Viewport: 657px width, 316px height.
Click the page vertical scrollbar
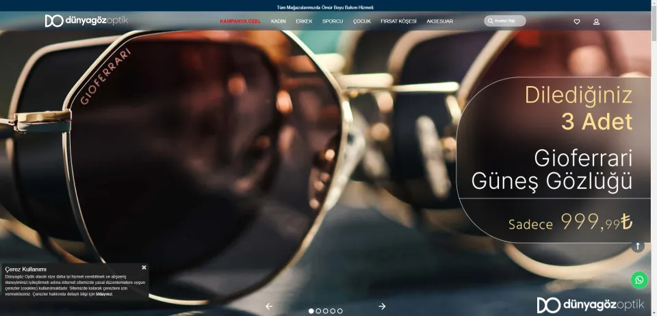654,158
